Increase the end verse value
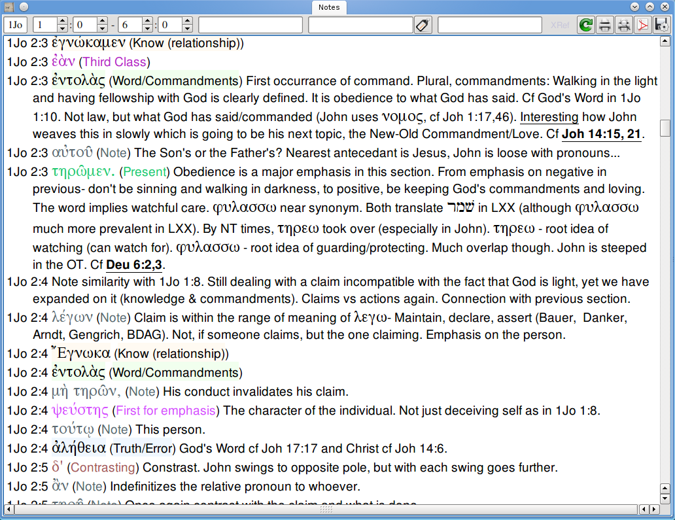The width and height of the screenshot is (675, 520). click(187, 21)
